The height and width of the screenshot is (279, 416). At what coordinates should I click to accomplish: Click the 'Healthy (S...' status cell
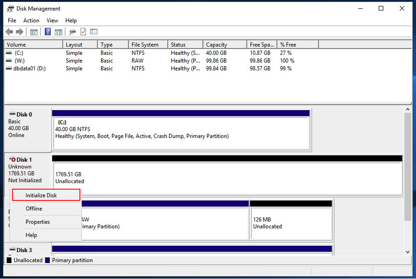pos(185,53)
